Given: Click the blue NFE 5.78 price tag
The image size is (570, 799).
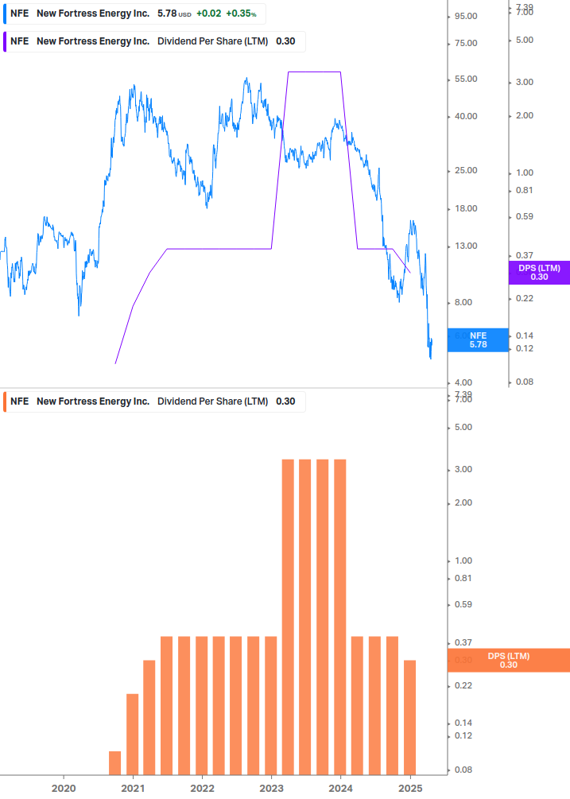Looking at the screenshot, I should [x=478, y=340].
